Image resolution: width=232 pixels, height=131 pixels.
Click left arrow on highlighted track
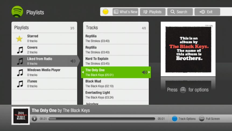[83, 72]
